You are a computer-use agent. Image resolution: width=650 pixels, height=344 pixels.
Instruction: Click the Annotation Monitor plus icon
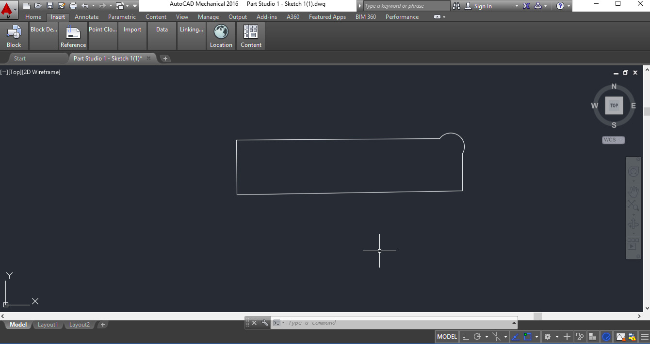[567, 337]
